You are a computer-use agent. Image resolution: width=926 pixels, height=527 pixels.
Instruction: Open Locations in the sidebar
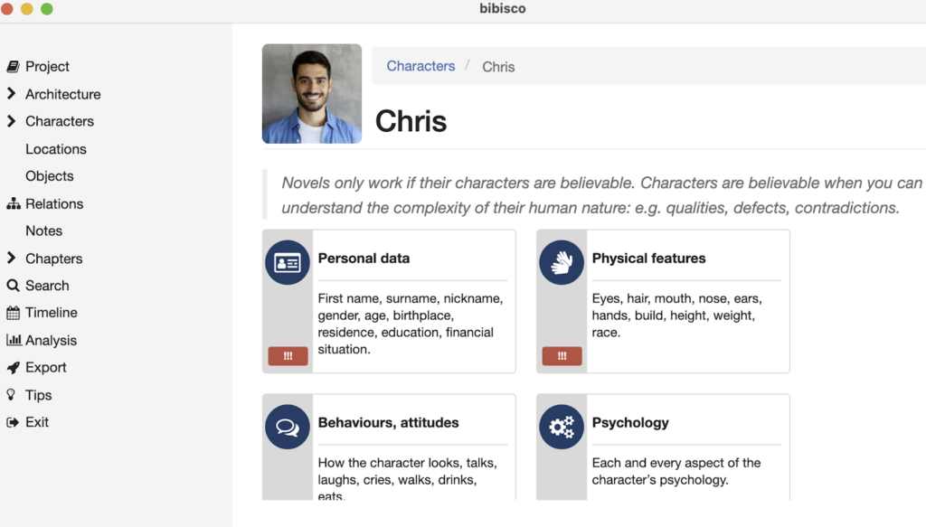tap(56, 149)
